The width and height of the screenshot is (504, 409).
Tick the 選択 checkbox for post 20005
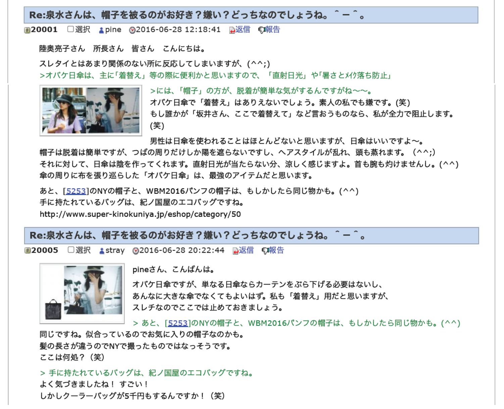pos(71,250)
